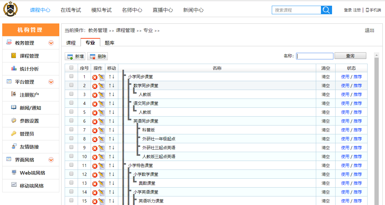Click the 查询 button

click(x=350, y=56)
